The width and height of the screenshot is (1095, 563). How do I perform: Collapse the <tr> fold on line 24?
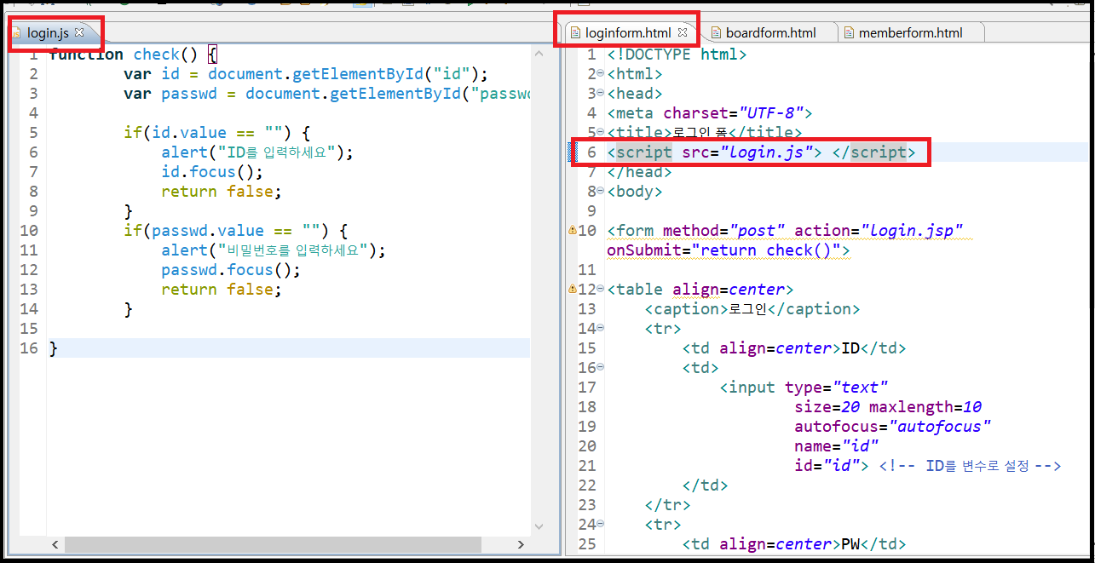(x=601, y=524)
